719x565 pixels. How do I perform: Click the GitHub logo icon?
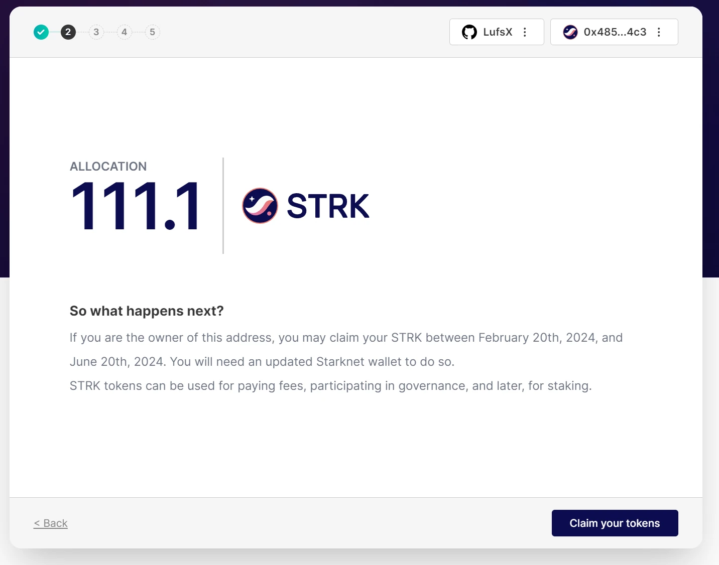[x=469, y=32]
